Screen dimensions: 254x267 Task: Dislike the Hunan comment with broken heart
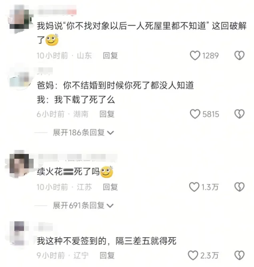pos(239,114)
